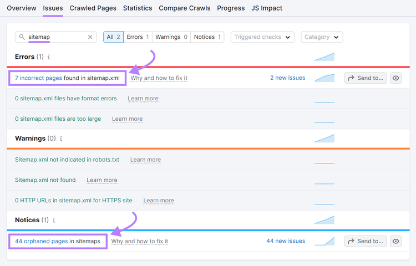The width and height of the screenshot is (416, 266).
Task: Filter issues by Warnings 0
Action: point(171,37)
